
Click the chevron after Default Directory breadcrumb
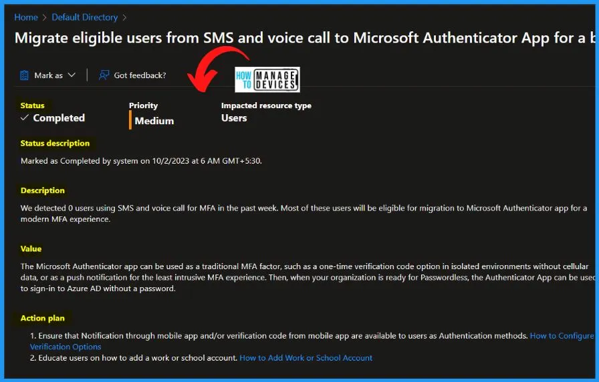coord(124,17)
